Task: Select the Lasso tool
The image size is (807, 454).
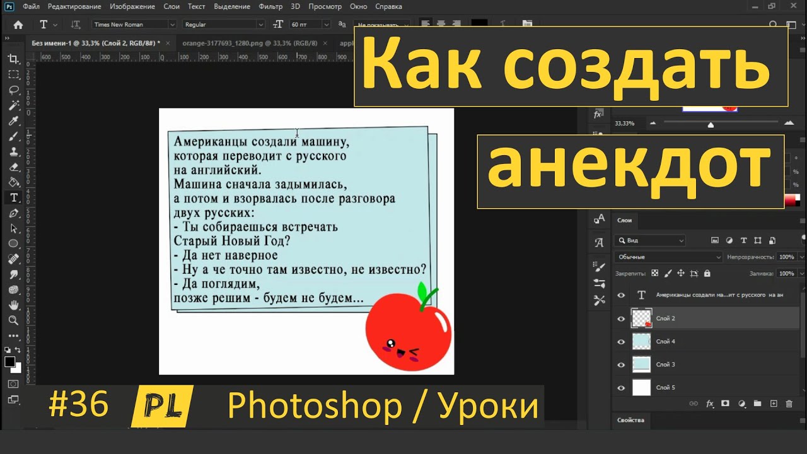Action: click(13, 90)
